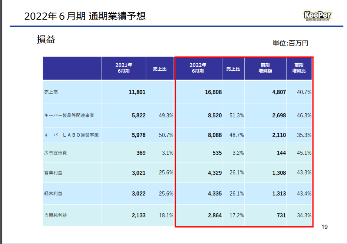Click 売上比 header next to 2021年6月期
Viewport: 347px width, 244px height.
(x=160, y=69)
